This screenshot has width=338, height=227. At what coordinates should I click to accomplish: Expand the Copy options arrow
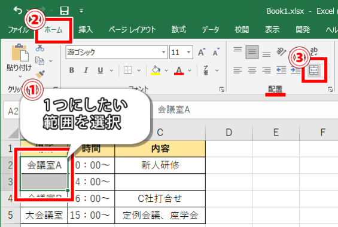coord(51,61)
